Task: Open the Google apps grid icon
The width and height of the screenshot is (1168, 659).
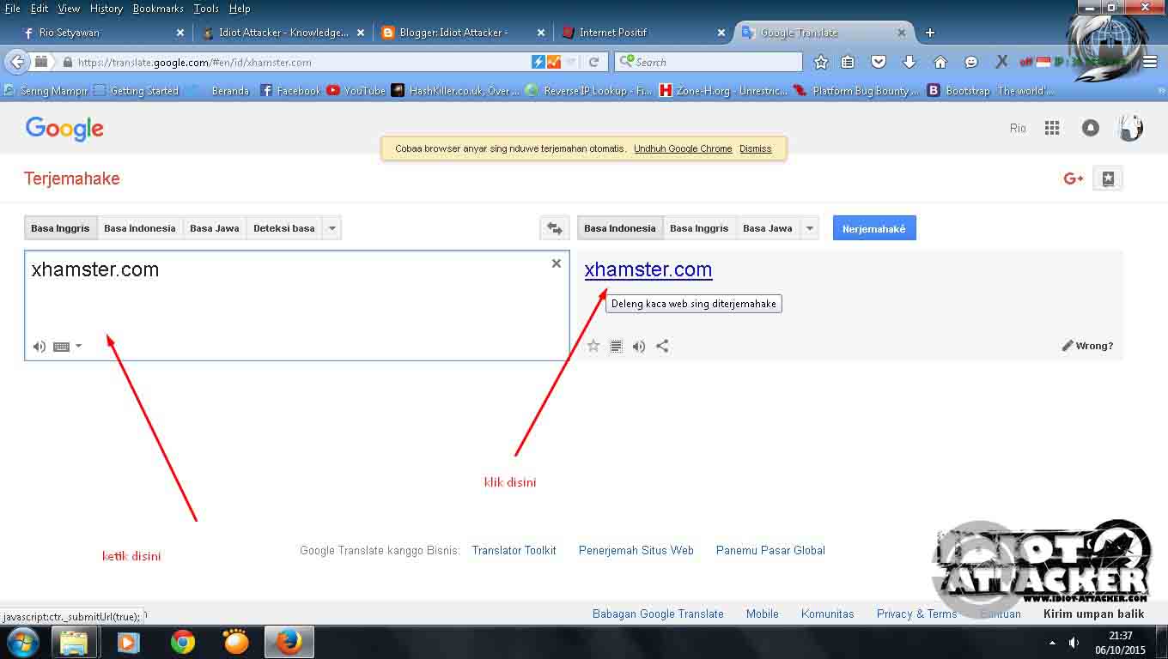Action: tap(1052, 128)
